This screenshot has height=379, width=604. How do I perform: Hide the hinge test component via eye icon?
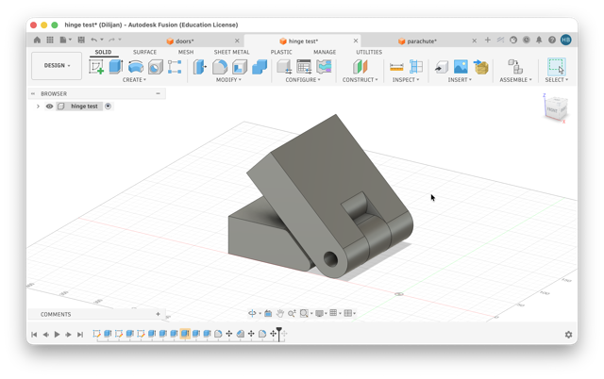[x=49, y=107]
